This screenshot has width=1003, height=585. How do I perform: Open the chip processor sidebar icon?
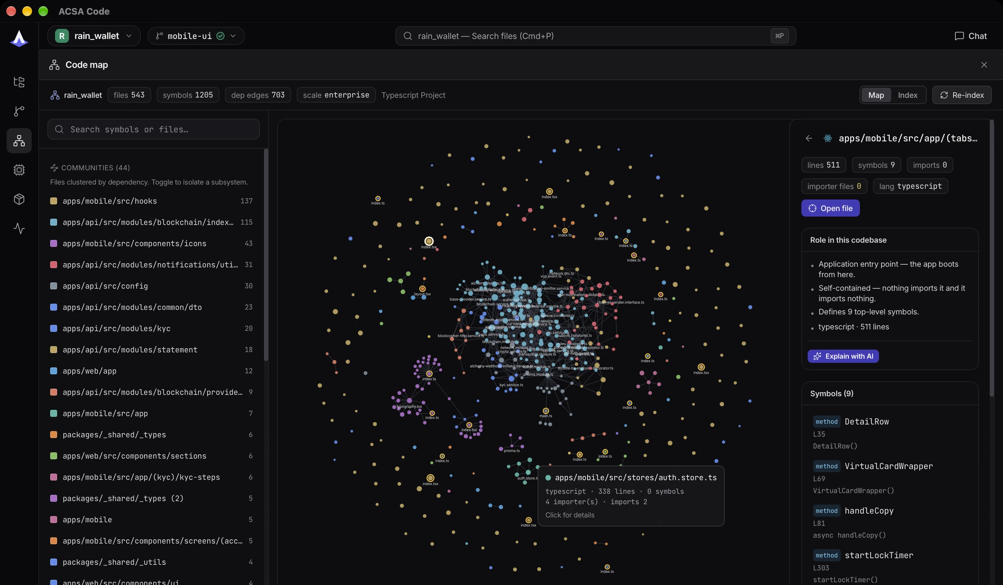pyautogui.click(x=19, y=170)
